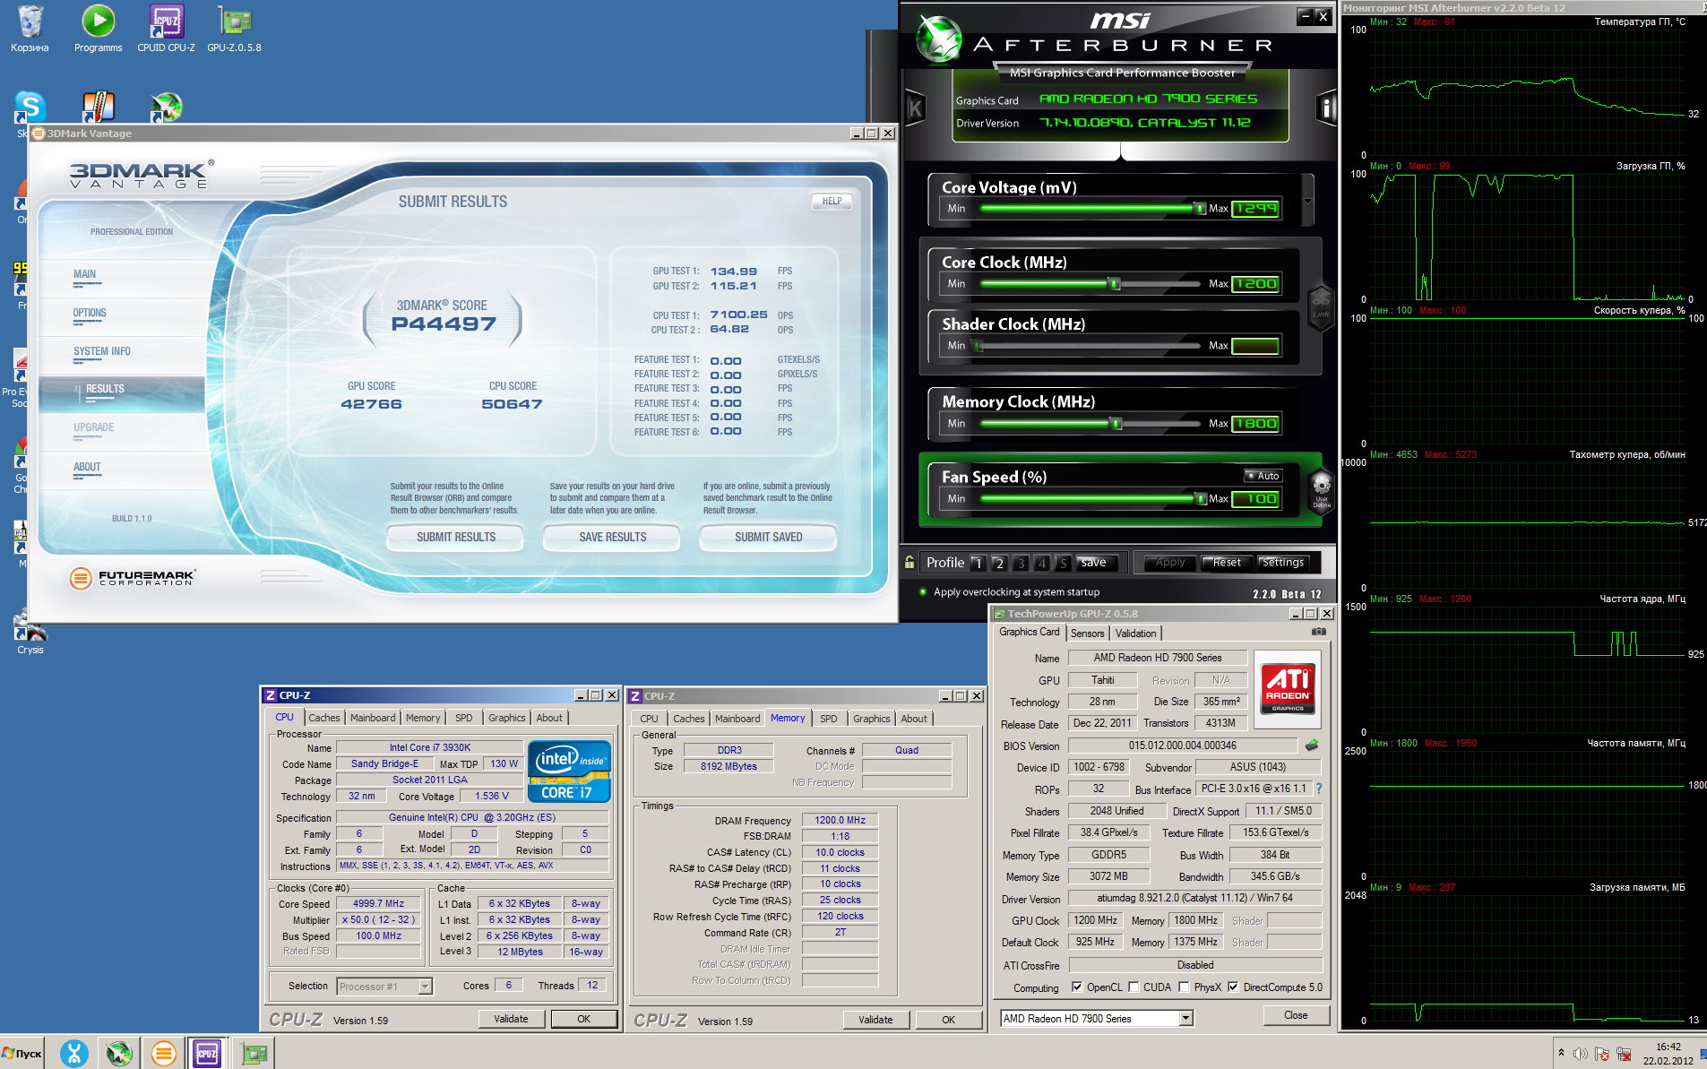The height and width of the screenshot is (1069, 1707).
Task: Open the SPD tab in the right CPU-Z window
Action: pyautogui.click(x=828, y=719)
